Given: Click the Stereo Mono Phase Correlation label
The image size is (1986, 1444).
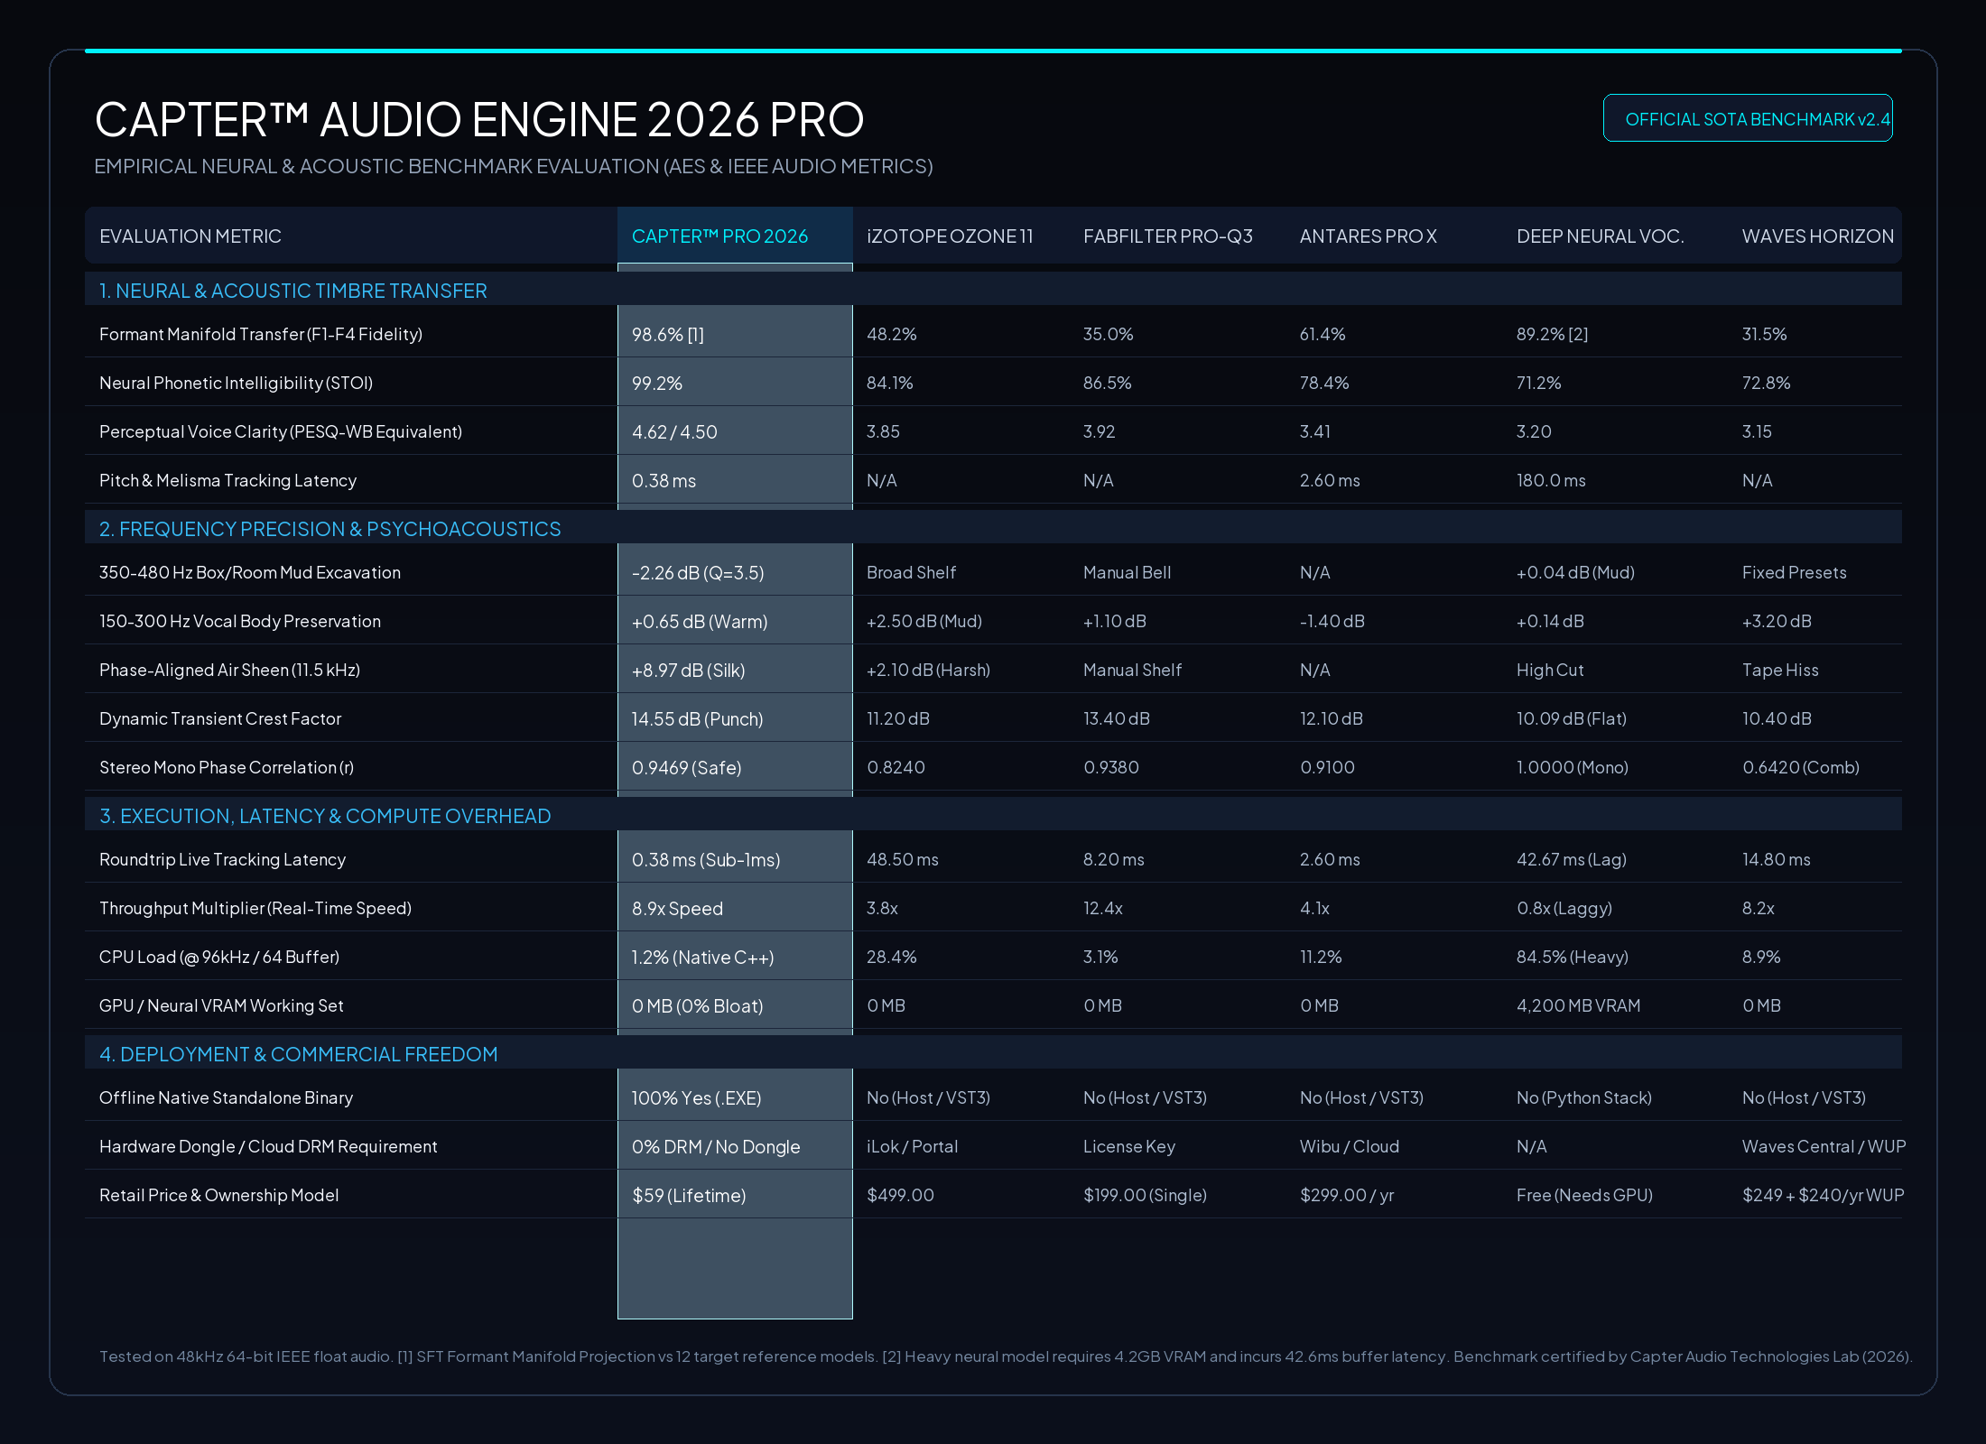Looking at the screenshot, I should point(227,767).
